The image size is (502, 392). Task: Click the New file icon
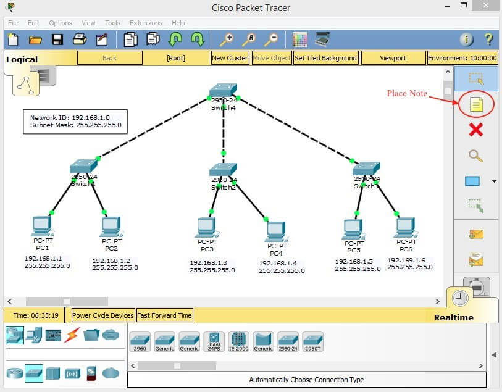pyautogui.click(x=13, y=40)
